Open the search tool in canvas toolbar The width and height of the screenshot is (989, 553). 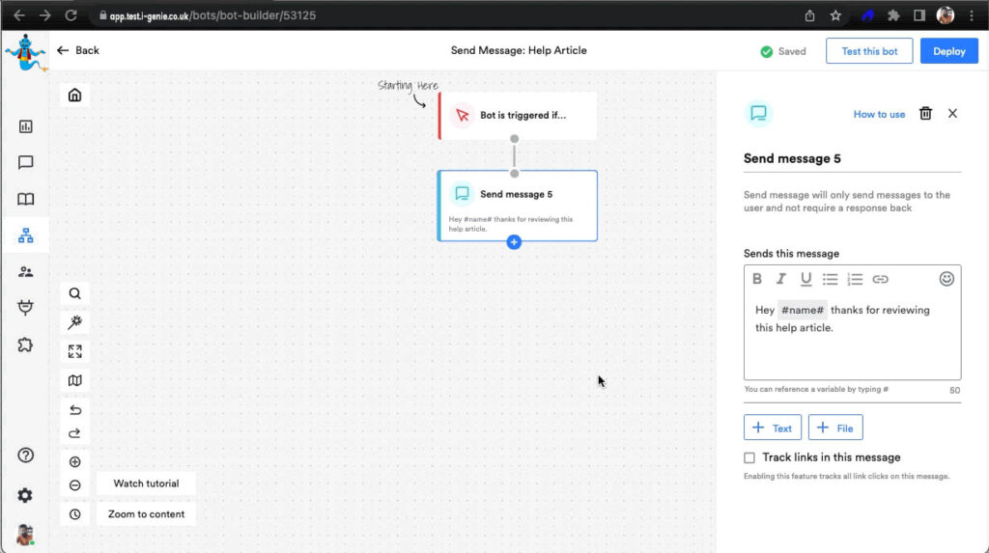tap(74, 293)
